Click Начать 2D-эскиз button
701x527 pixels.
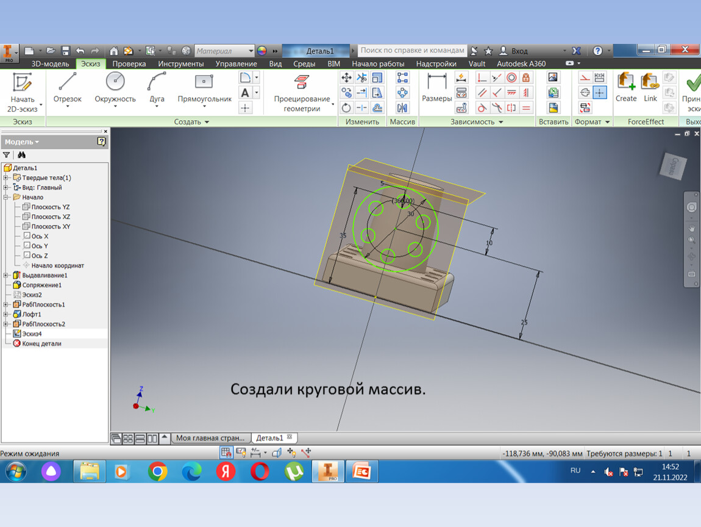[23, 93]
